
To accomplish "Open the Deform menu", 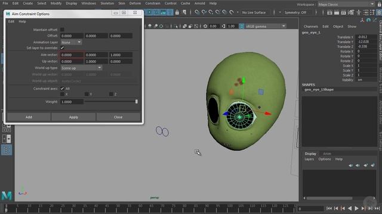I will [135, 4].
